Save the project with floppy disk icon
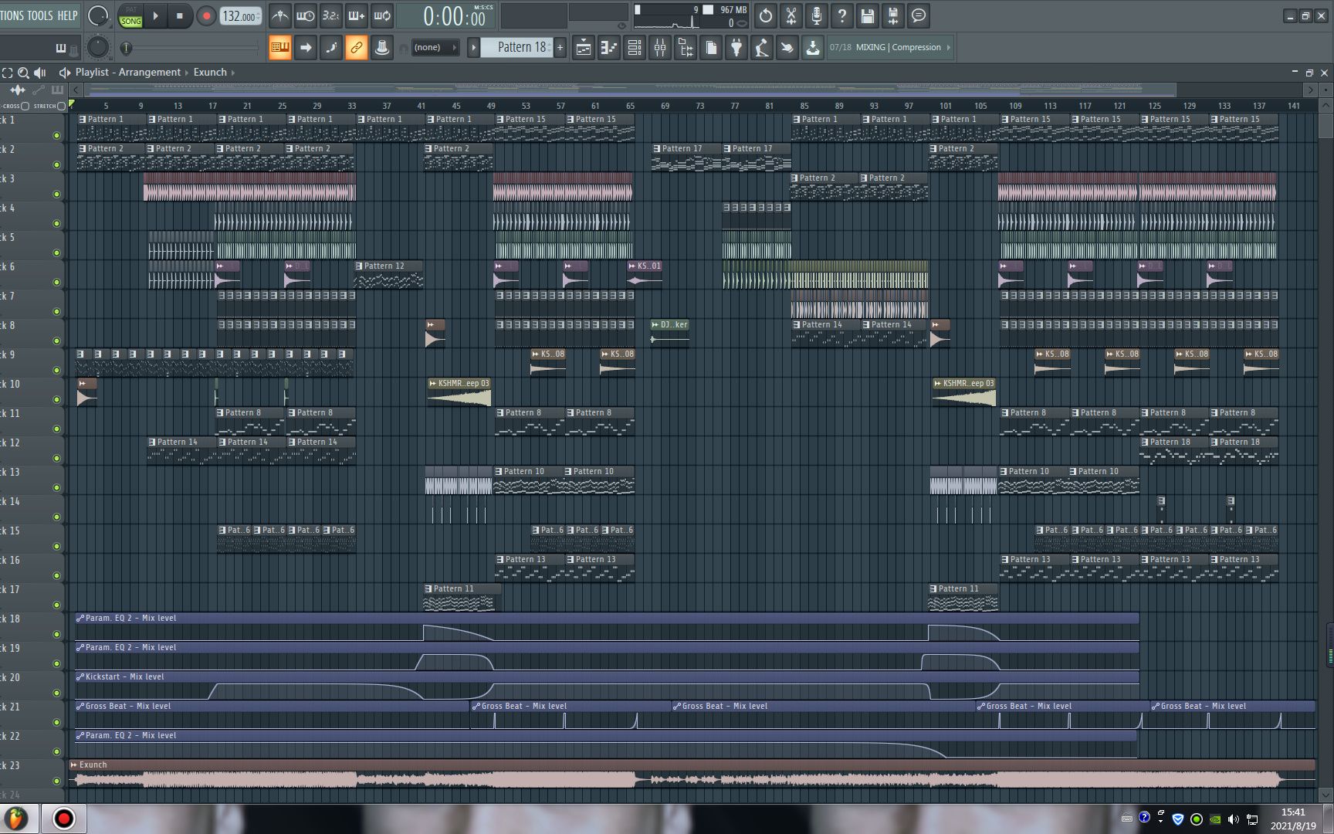 coord(867,15)
